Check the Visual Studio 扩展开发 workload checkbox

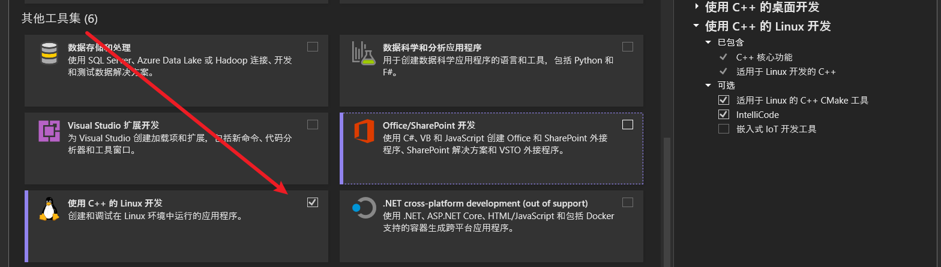[x=313, y=125]
